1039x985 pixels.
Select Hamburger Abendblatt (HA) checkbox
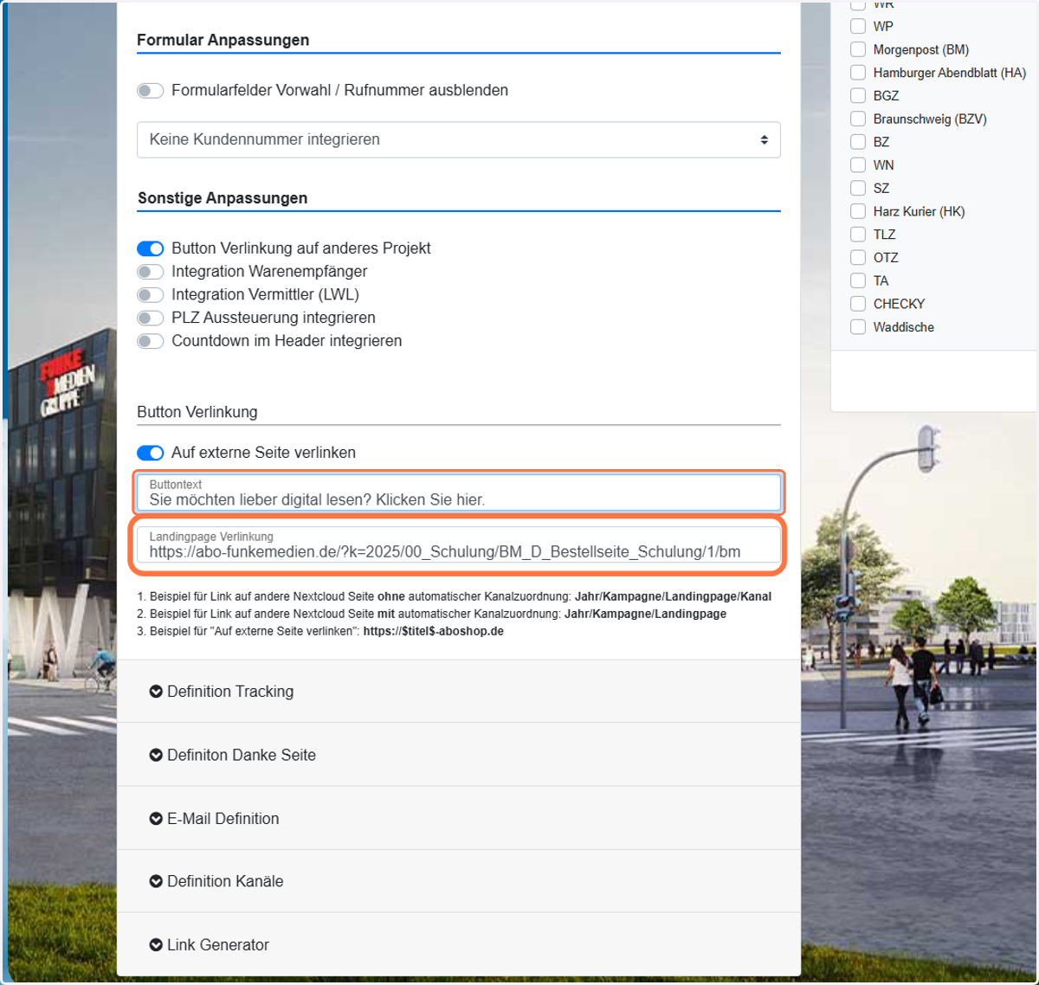[x=858, y=73]
